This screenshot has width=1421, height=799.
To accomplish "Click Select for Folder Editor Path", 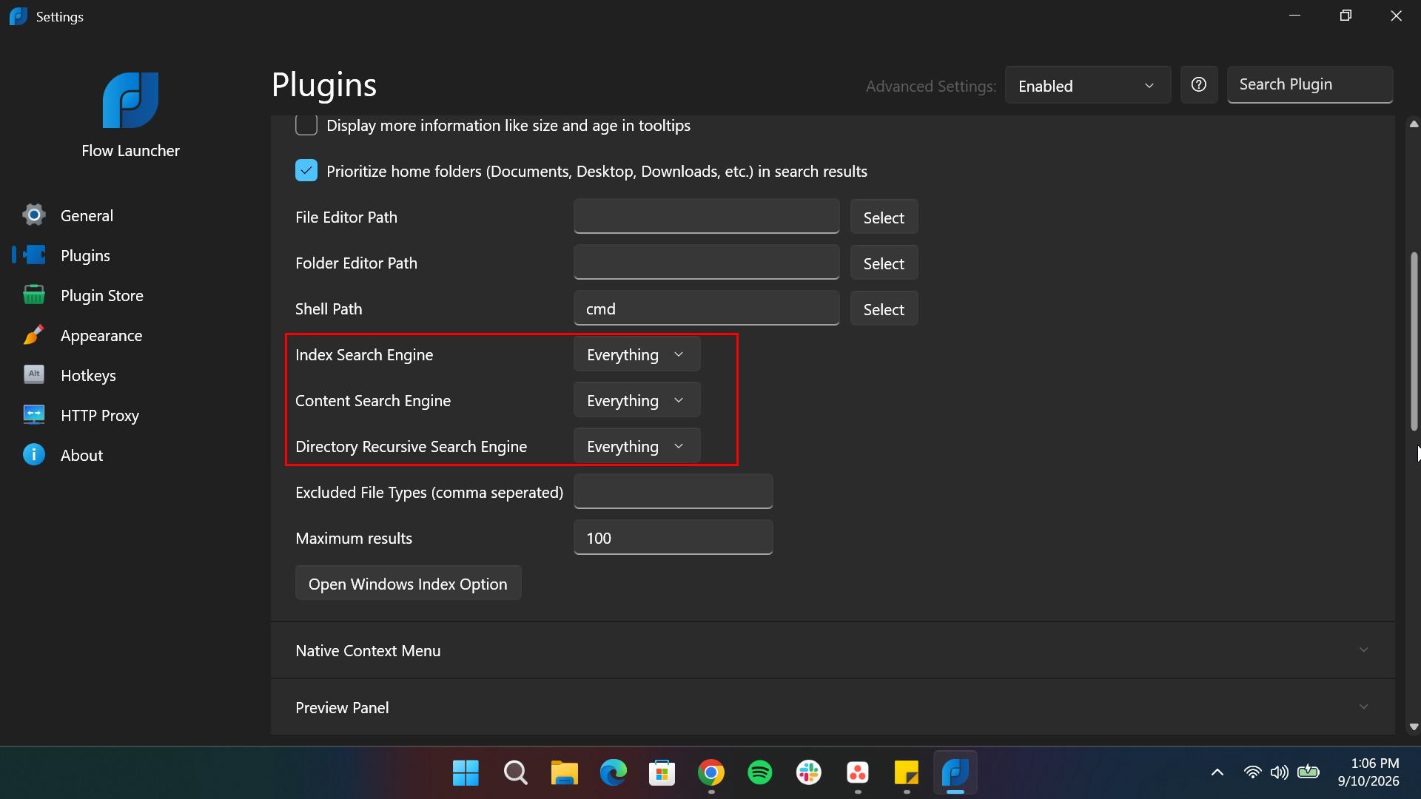I will click(x=884, y=263).
